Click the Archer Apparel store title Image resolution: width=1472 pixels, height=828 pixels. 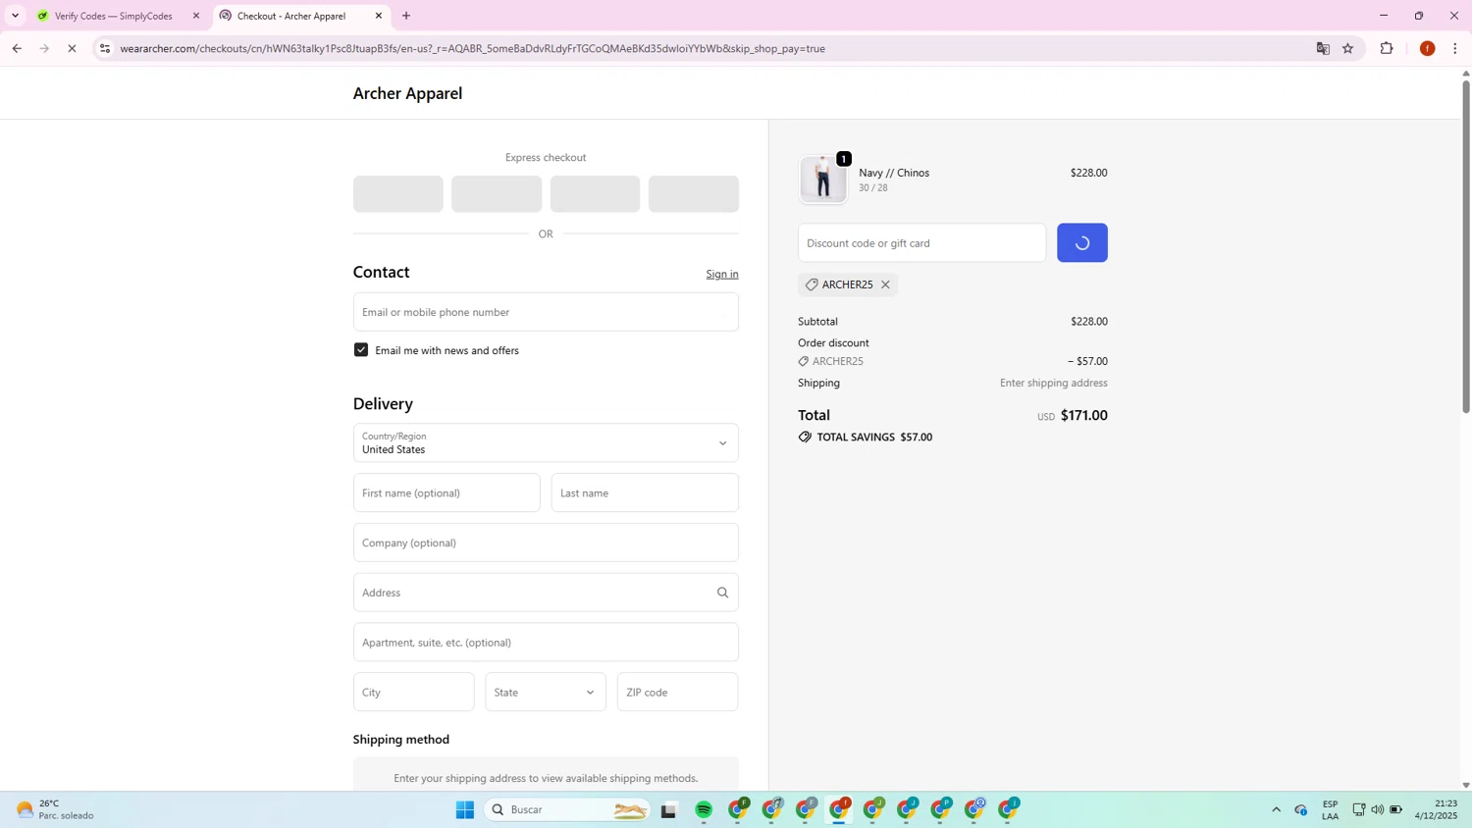[x=407, y=93]
